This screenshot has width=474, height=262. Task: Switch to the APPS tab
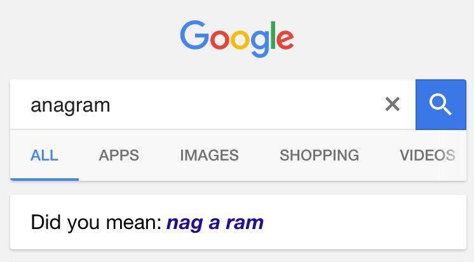119,155
